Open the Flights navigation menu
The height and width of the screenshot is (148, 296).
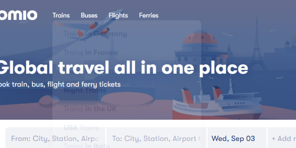pos(118,15)
